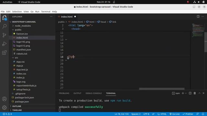Image resolution: width=207 pixels, height=116 pixels.
Task: Open the terminal launch profile dropdown
Action: (186, 93)
